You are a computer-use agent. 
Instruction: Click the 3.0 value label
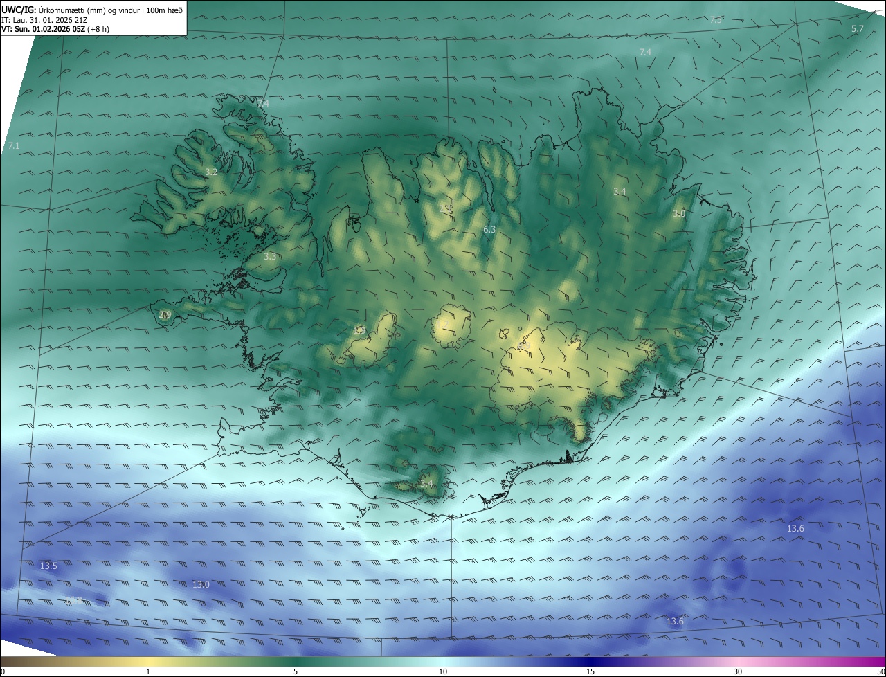coord(679,214)
